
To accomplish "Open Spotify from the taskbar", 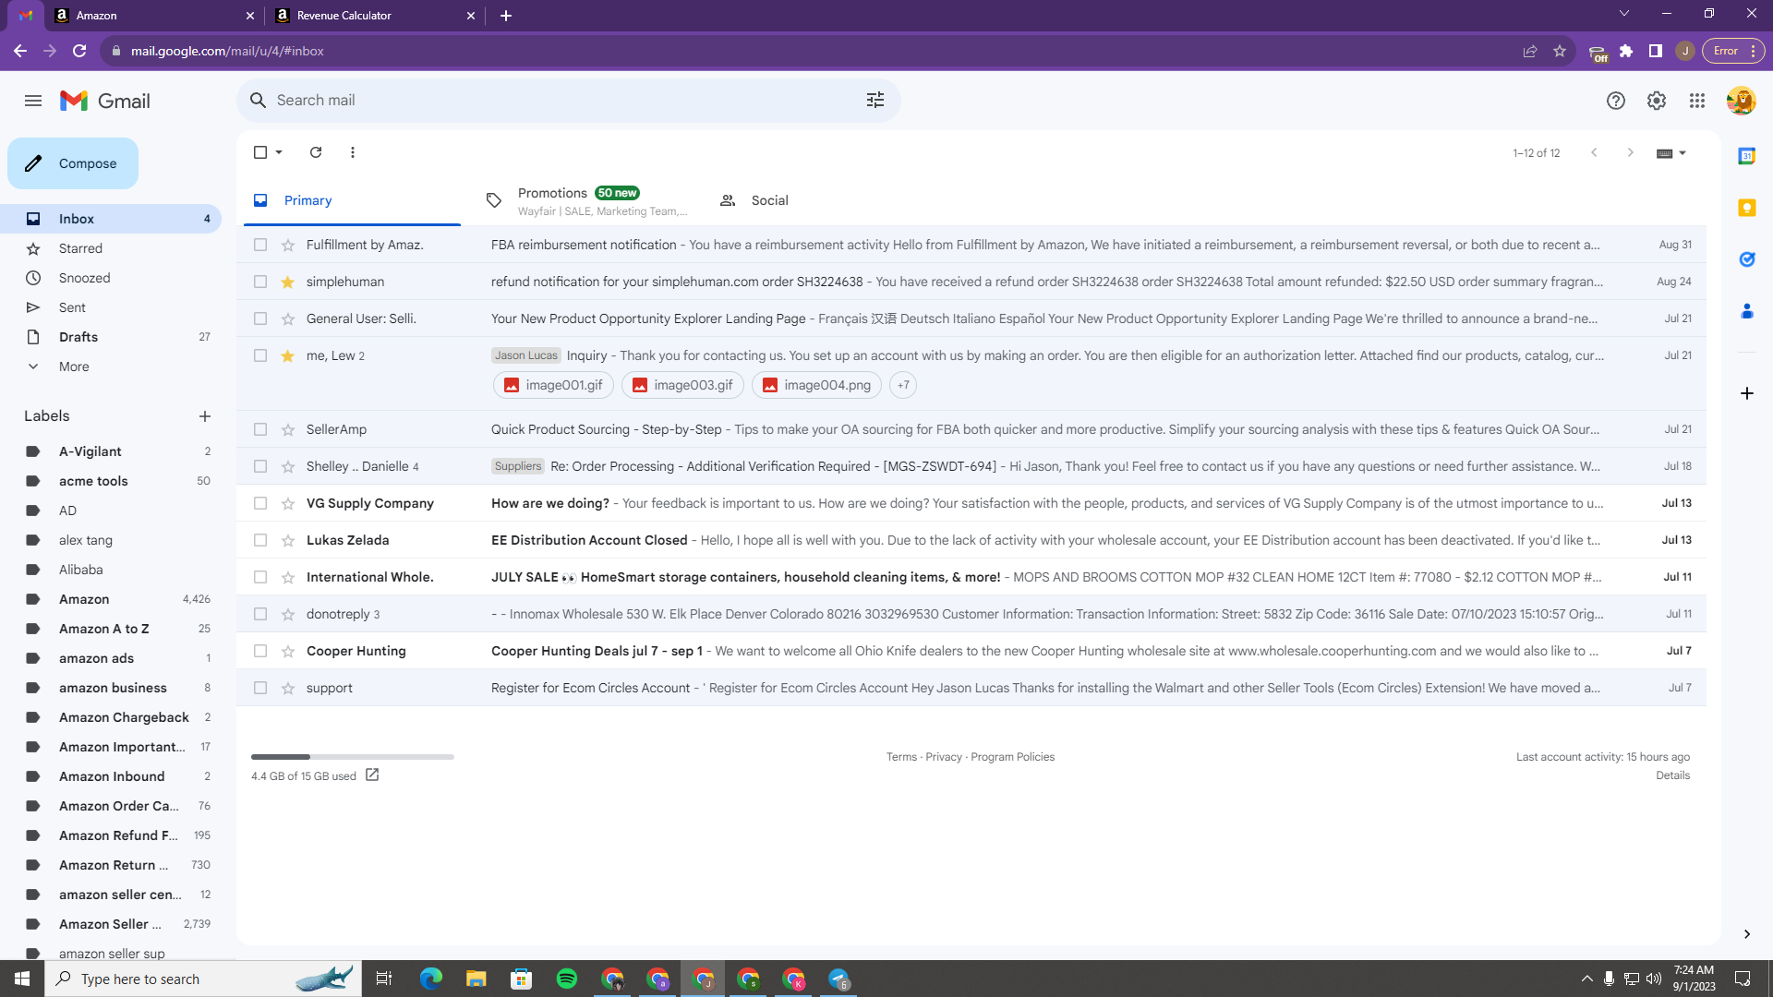I will pyautogui.click(x=567, y=979).
